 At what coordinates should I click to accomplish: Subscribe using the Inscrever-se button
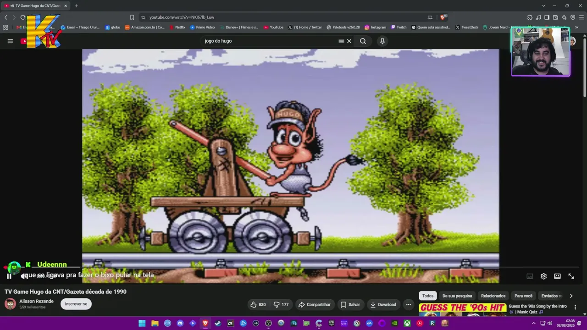(76, 304)
